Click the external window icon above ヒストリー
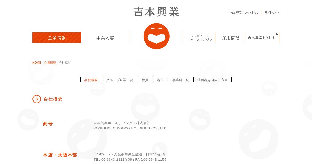 point(277,34)
